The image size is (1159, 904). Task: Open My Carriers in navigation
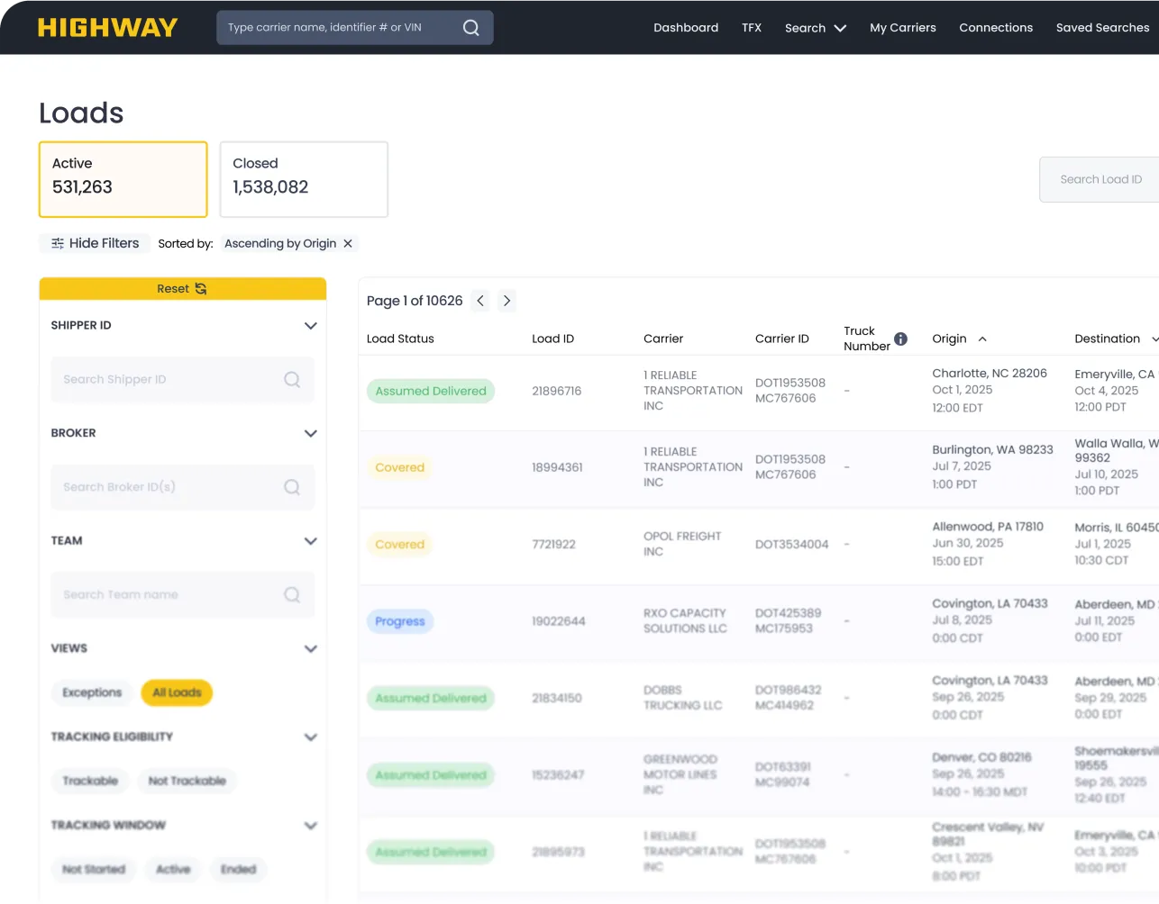point(903,28)
